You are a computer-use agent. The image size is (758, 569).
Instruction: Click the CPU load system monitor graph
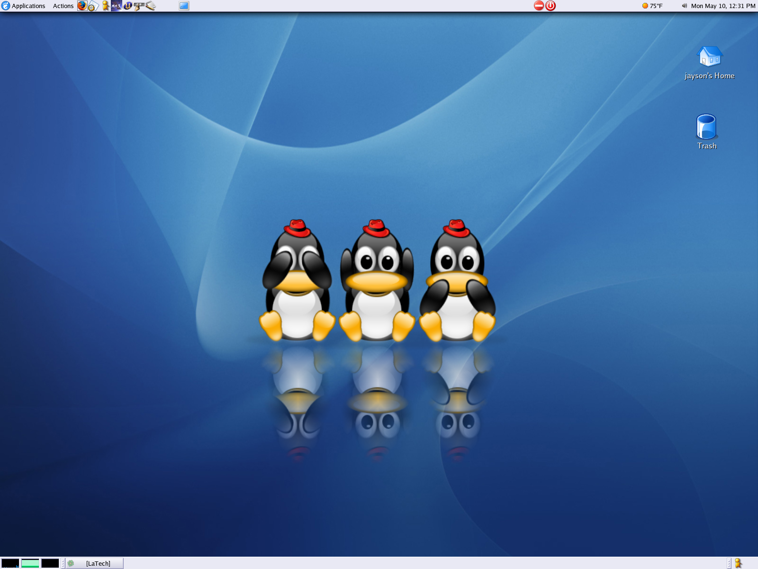pyautogui.click(x=10, y=563)
